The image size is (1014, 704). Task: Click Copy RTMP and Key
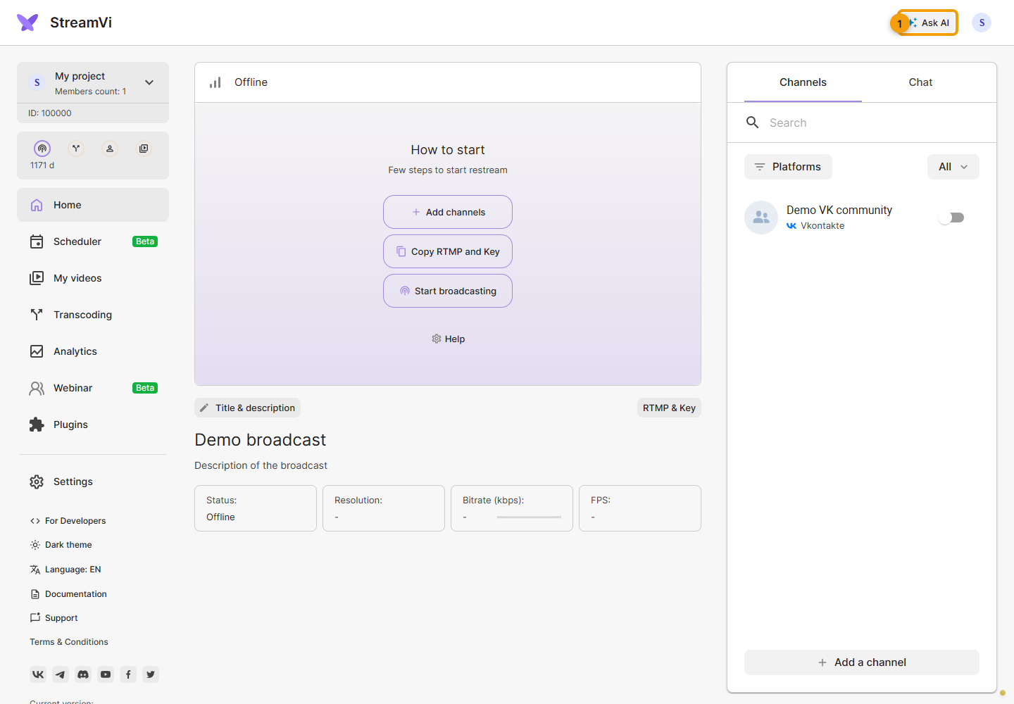[x=448, y=251]
